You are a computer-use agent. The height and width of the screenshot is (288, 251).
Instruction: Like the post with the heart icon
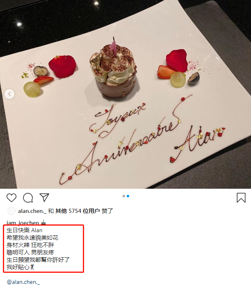11,198
